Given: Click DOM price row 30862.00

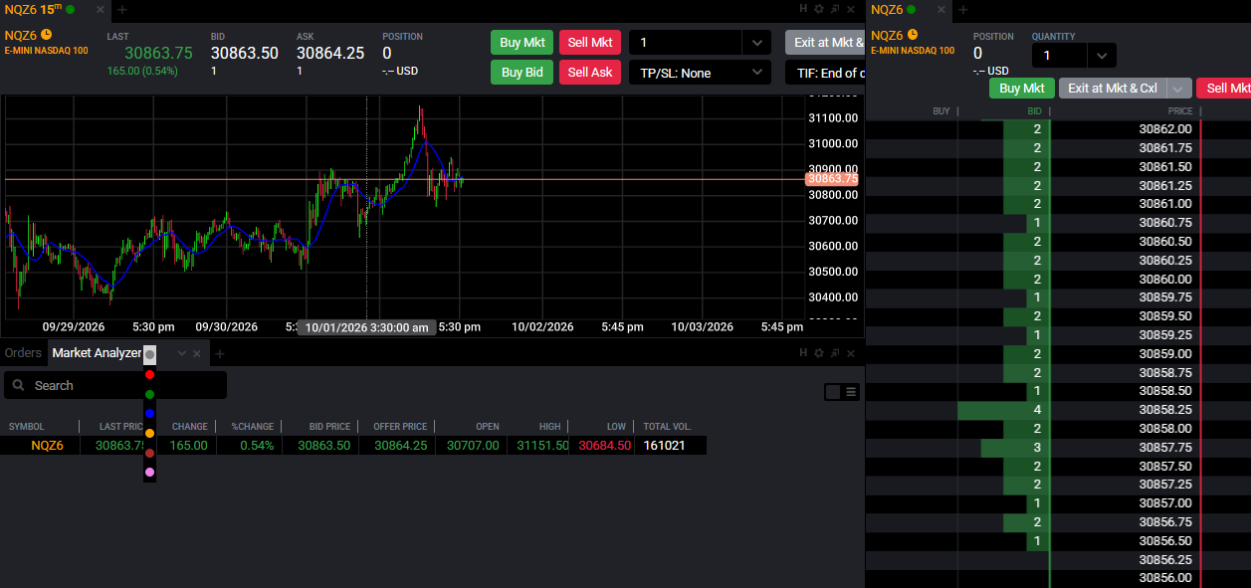Looking at the screenshot, I should [x=1165, y=129].
